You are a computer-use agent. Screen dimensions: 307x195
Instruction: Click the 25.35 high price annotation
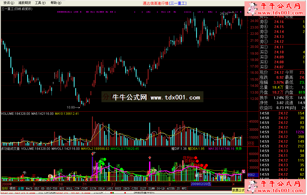click(224, 14)
